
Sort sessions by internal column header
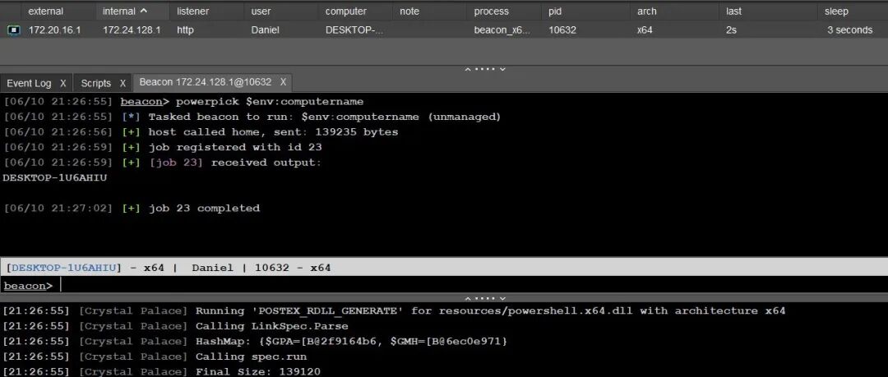[x=119, y=11]
